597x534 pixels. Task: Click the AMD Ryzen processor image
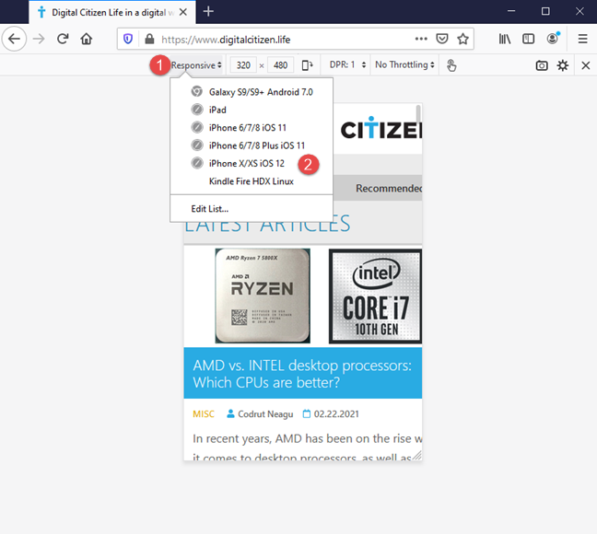(263, 296)
